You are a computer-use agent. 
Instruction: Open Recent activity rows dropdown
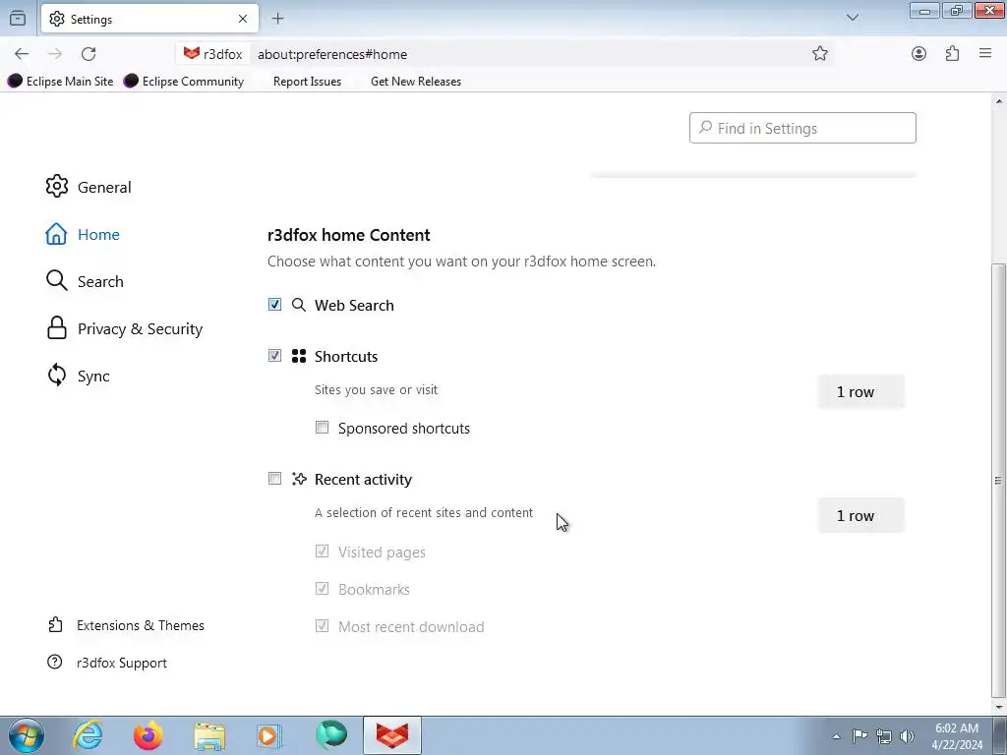[861, 515]
